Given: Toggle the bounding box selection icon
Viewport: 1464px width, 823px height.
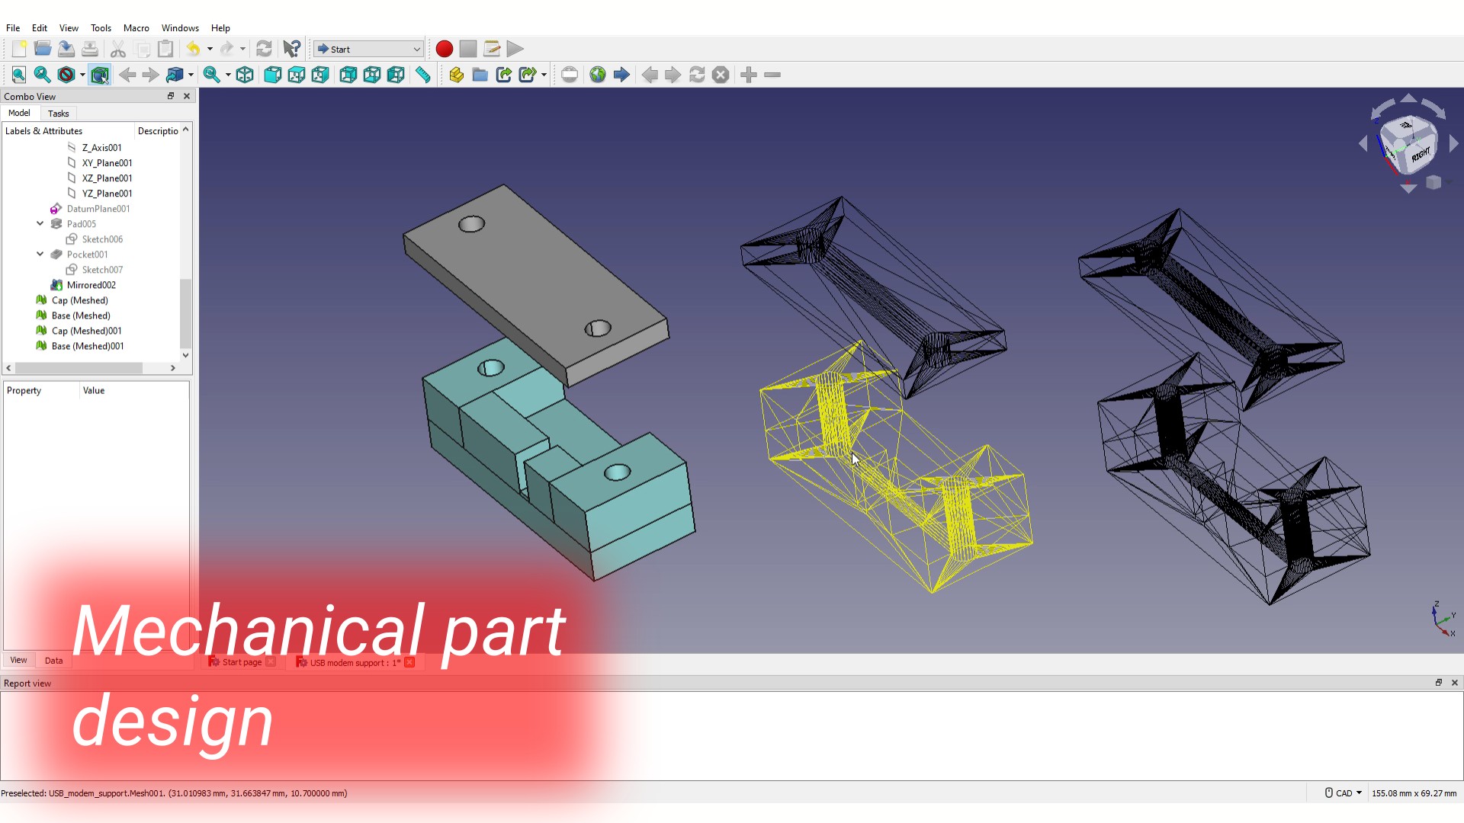Looking at the screenshot, I should tap(100, 75).
